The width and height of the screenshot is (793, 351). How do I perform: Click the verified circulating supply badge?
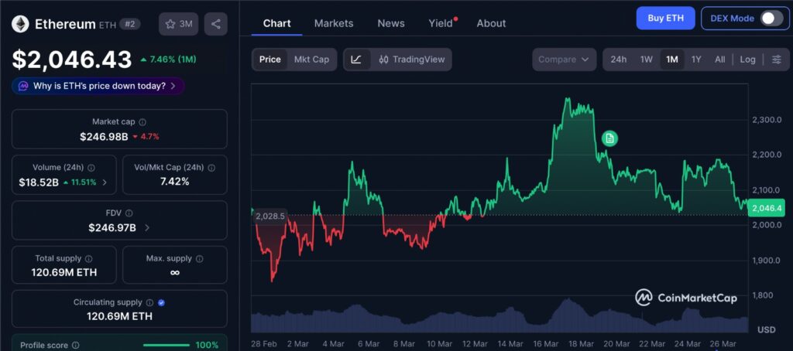(161, 302)
